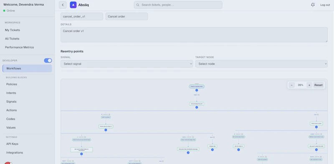Add step below Intent to cancel order node

tap(197, 90)
